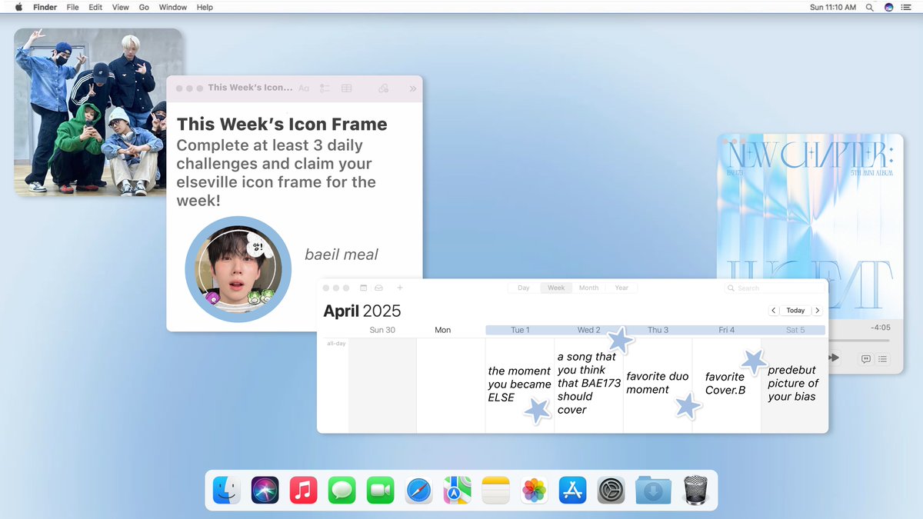Click the music player progress bar
This screenshot has width=923, height=519.
[858, 340]
